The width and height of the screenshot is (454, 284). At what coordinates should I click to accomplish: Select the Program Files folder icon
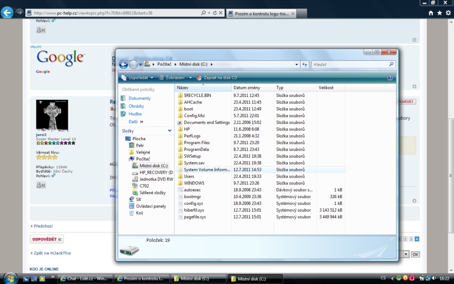point(180,143)
